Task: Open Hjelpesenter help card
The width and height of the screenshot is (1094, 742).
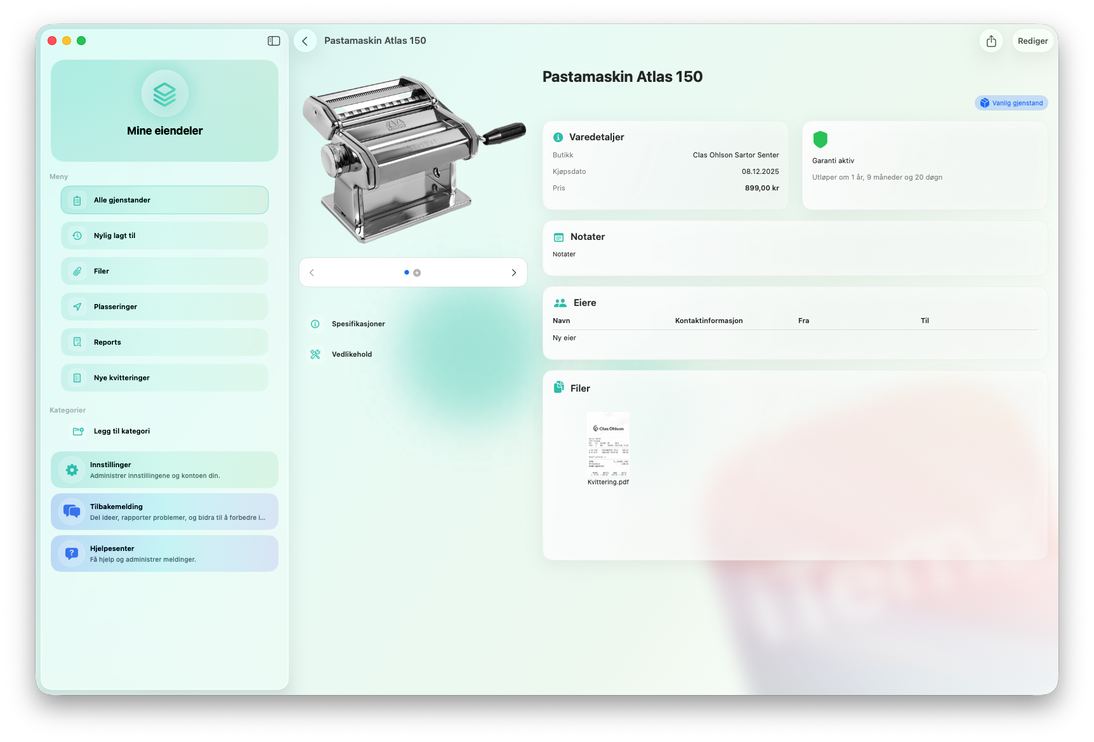Action: click(164, 553)
